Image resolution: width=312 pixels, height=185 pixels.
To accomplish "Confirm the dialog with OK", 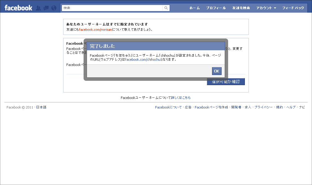I will coord(217,71).
